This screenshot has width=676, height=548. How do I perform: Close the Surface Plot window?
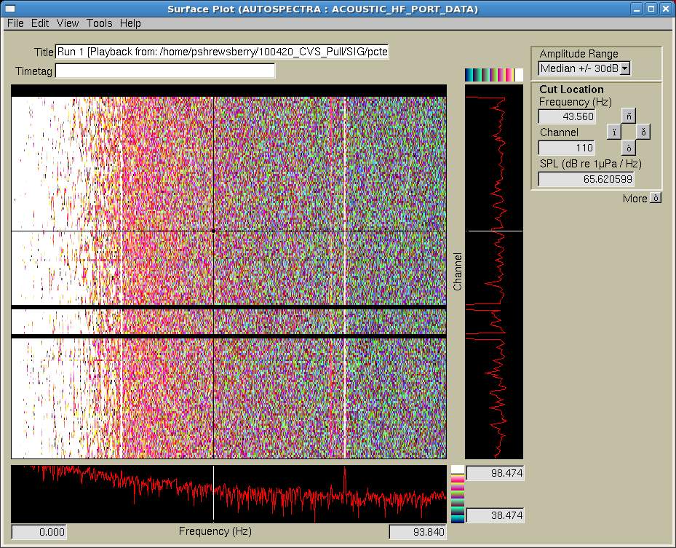[x=666, y=9]
